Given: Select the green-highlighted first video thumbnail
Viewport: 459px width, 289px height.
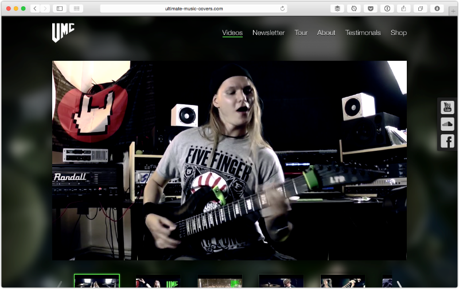Looking at the screenshot, I should tap(97, 281).
